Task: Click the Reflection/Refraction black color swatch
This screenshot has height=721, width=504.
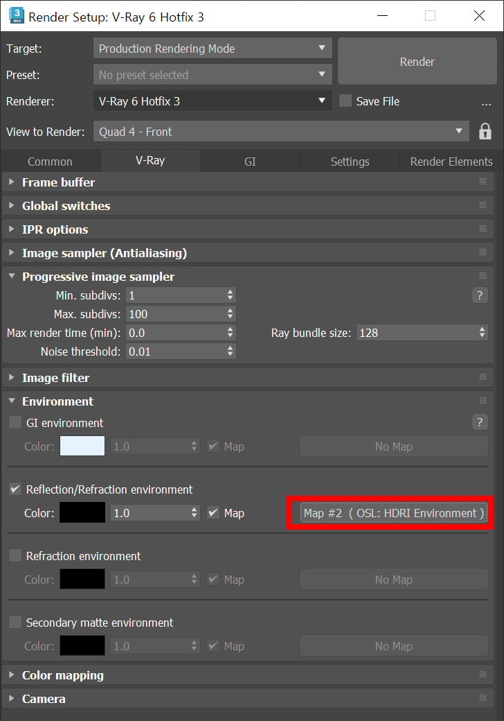Action: pyautogui.click(x=82, y=512)
